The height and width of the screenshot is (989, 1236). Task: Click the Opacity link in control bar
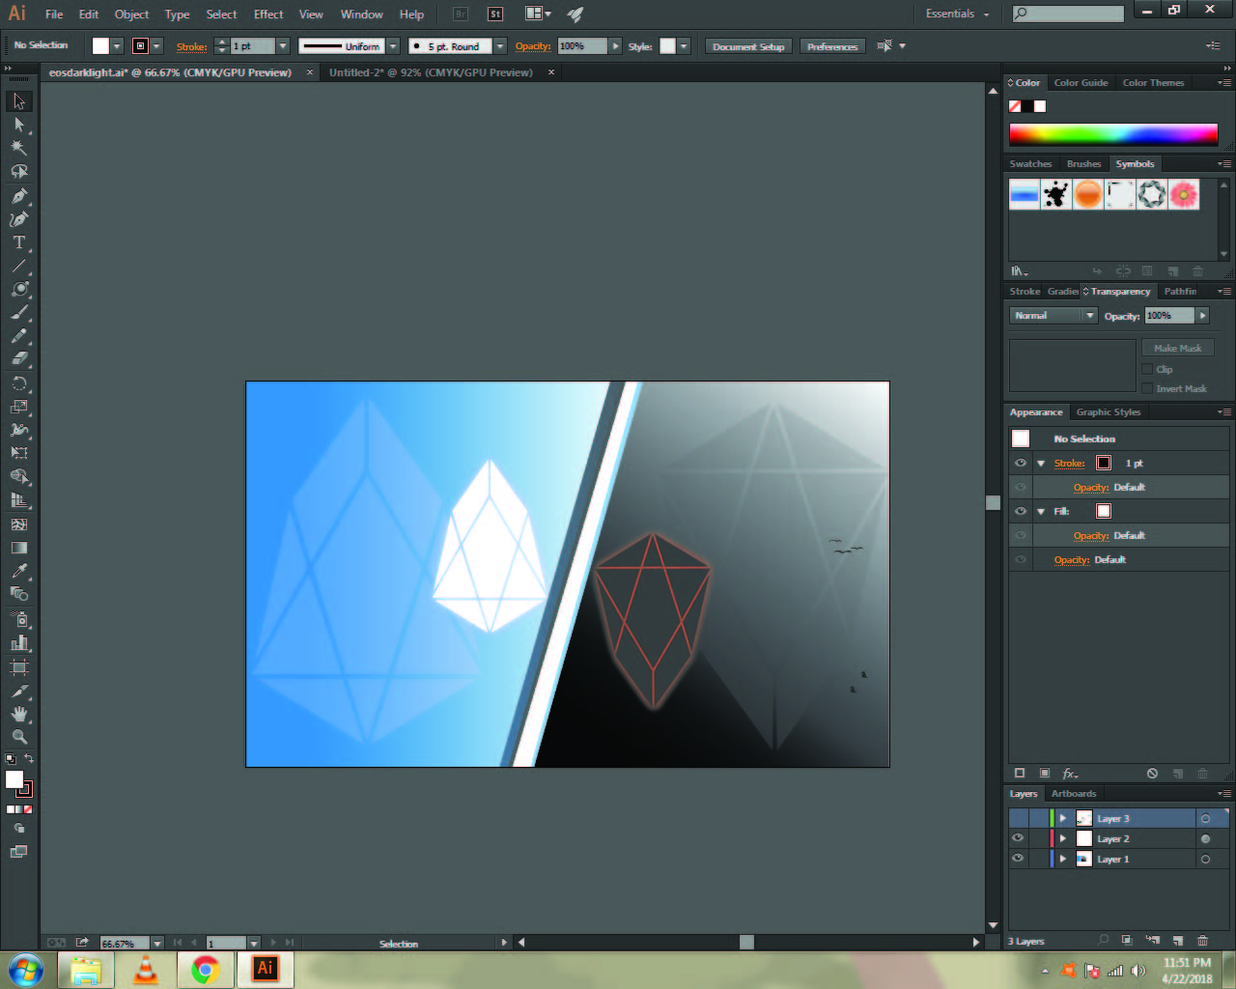533,46
